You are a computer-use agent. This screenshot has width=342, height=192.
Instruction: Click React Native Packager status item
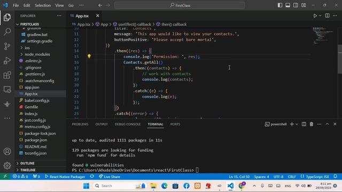tap(65, 177)
